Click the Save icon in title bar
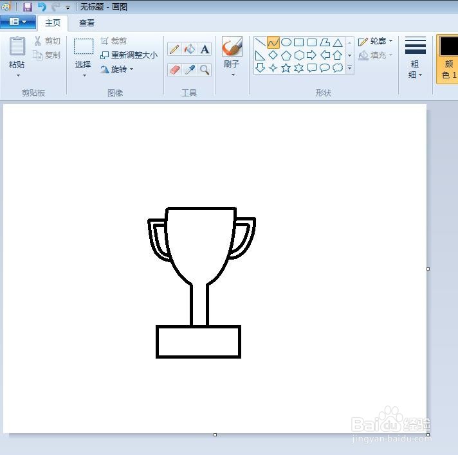This screenshot has height=455, width=458. pyautogui.click(x=28, y=6)
